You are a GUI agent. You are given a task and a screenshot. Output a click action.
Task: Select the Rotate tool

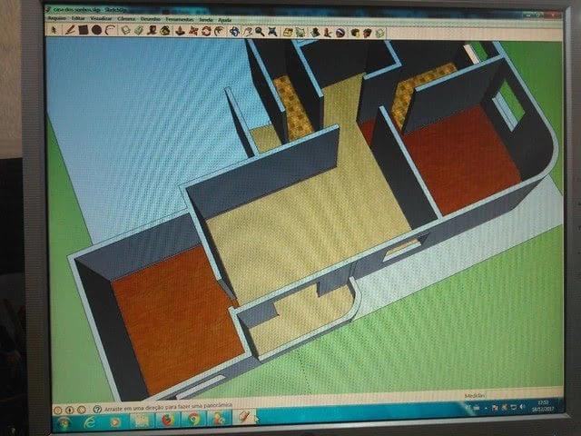click(206, 31)
